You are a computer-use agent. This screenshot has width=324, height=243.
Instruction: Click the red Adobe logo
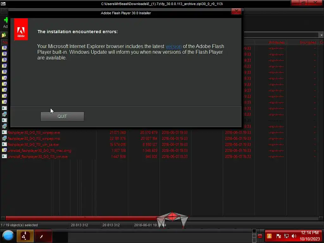coord(21,29)
